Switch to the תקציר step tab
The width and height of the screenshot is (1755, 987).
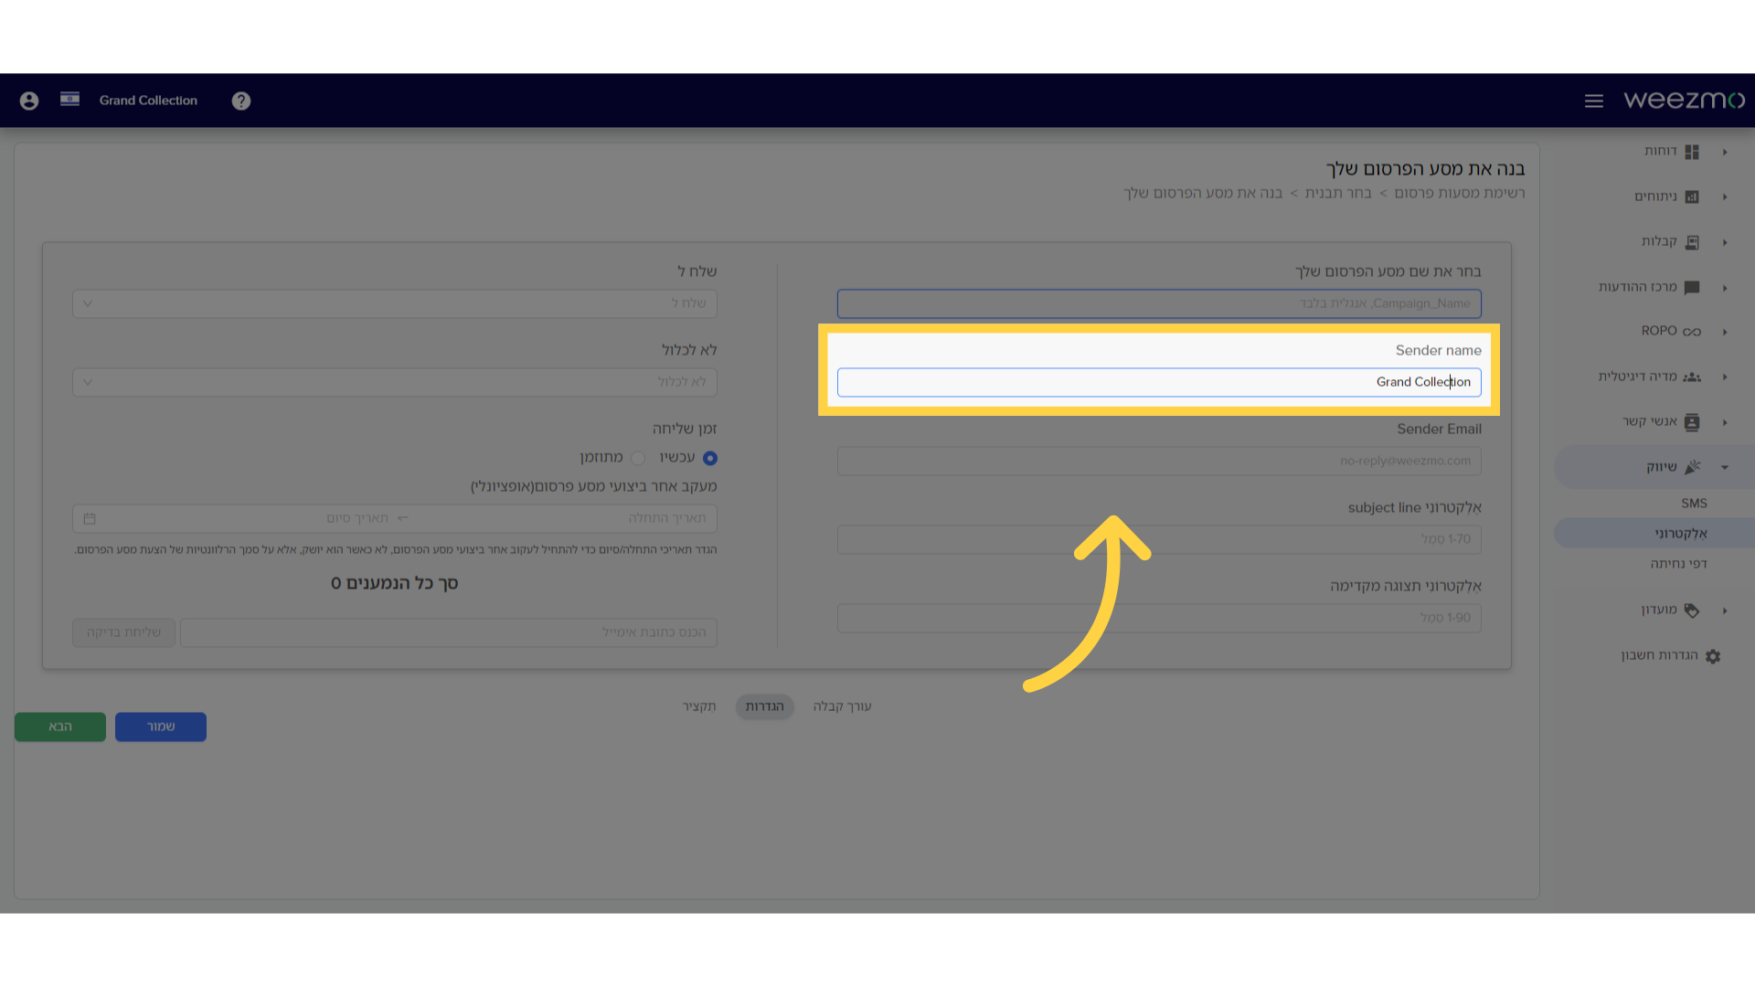[x=699, y=706]
